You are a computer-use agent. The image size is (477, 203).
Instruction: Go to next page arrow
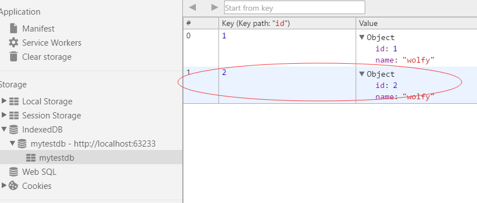(215, 7)
